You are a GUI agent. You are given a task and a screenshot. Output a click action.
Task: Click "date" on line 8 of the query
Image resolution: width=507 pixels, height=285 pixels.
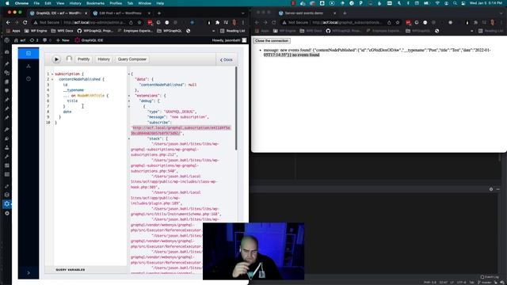pos(67,112)
